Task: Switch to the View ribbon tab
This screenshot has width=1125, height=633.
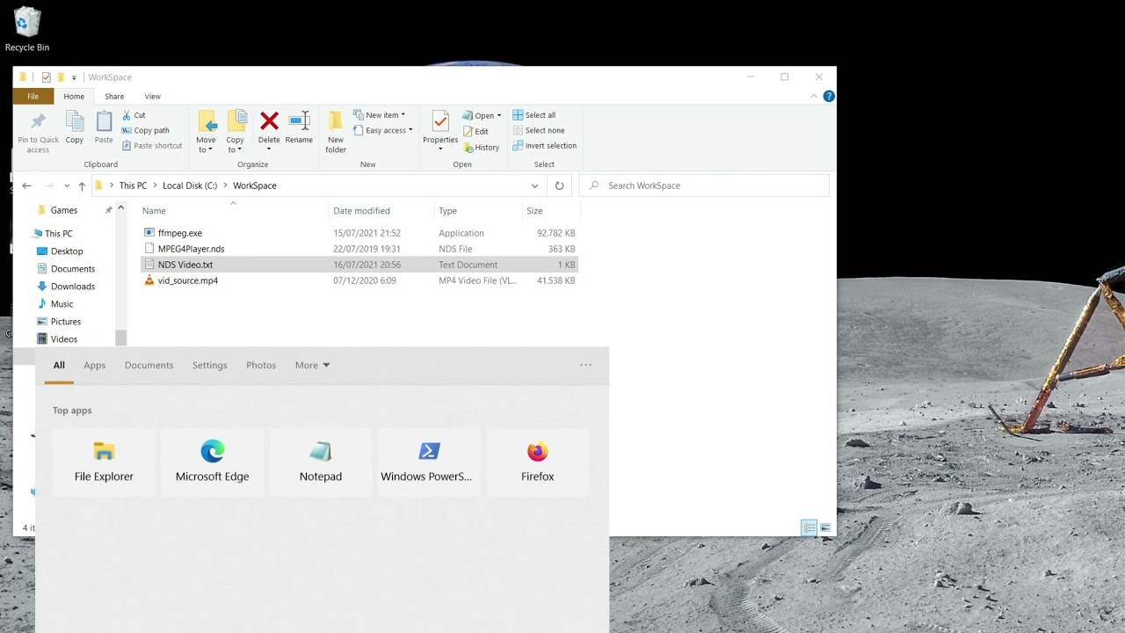Action: point(152,97)
